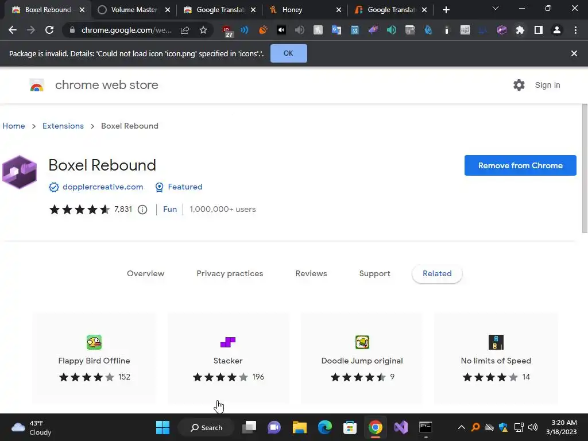Open the Privacy practices tab

point(230,274)
